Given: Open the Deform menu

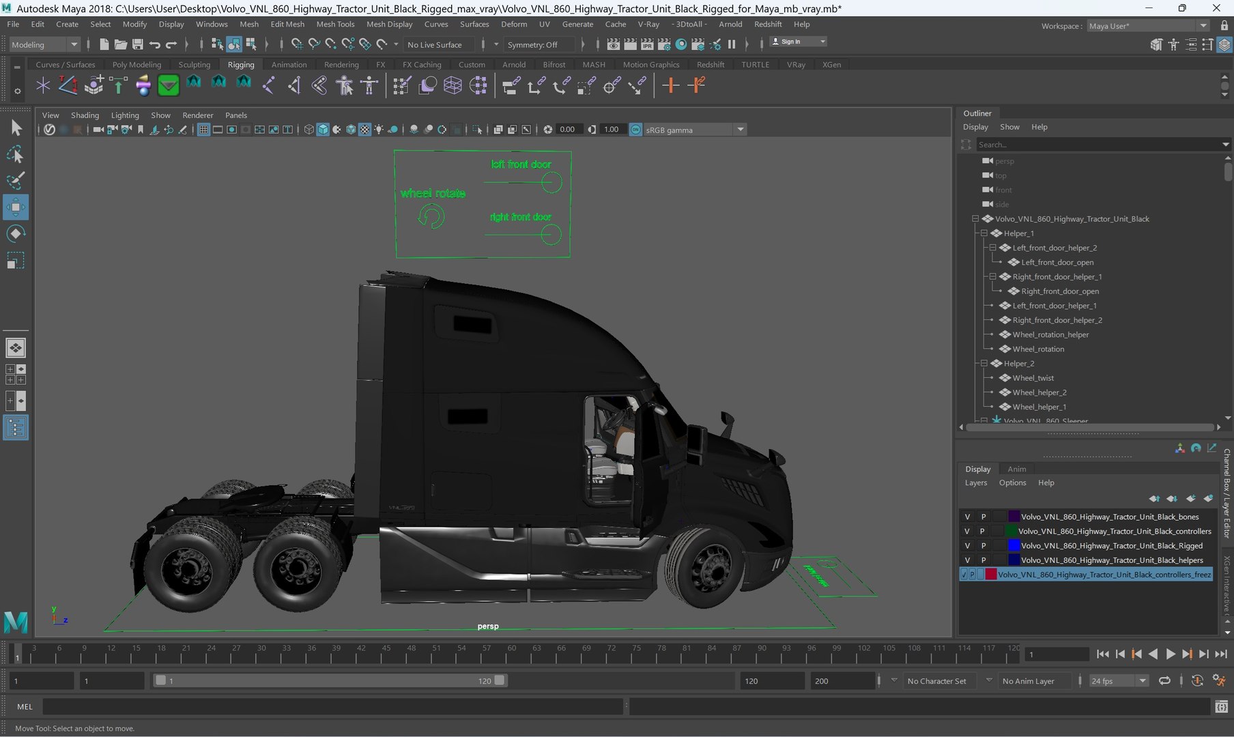Looking at the screenshot, I should (514, 24).
